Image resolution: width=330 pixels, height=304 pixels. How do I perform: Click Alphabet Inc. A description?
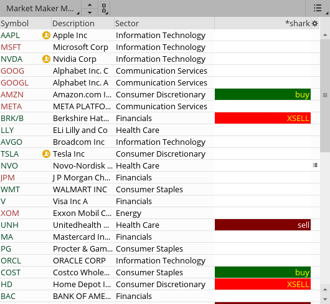pyautogui.click(x=80, y=83)
